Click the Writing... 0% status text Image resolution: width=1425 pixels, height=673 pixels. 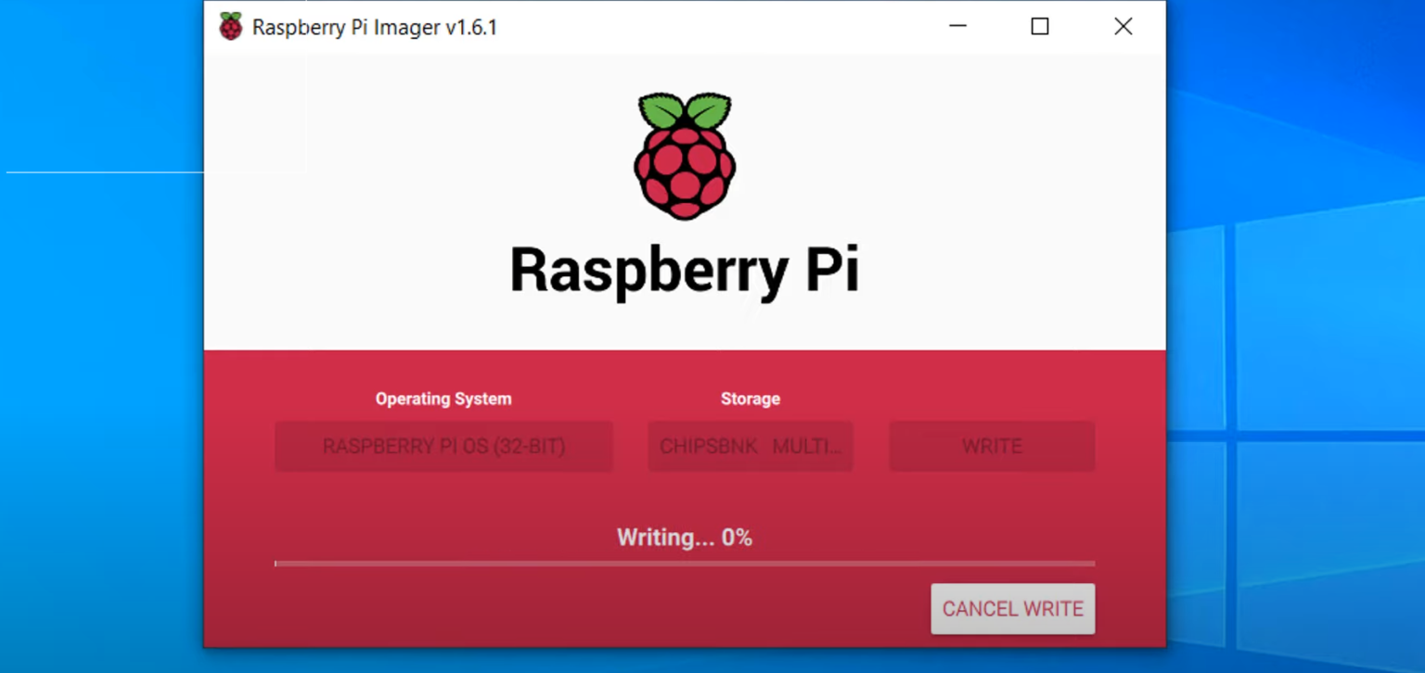[684, 537]
